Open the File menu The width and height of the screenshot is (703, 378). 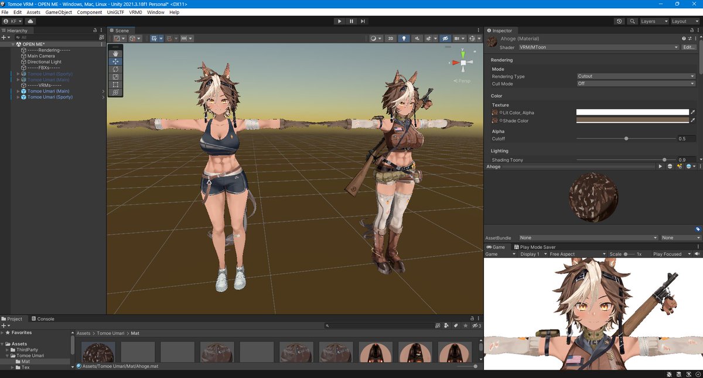[6, 12]
